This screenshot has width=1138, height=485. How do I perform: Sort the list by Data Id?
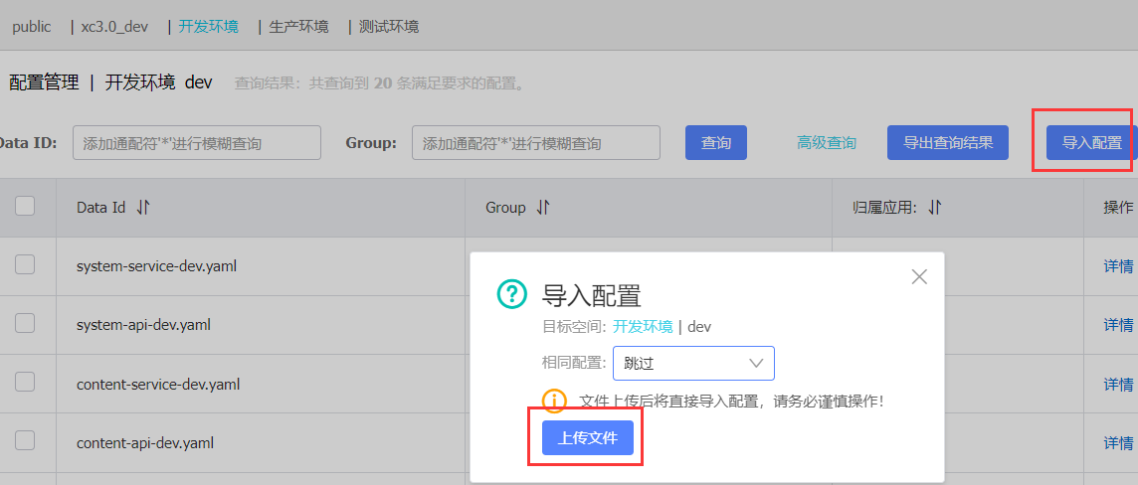(143, 208)
